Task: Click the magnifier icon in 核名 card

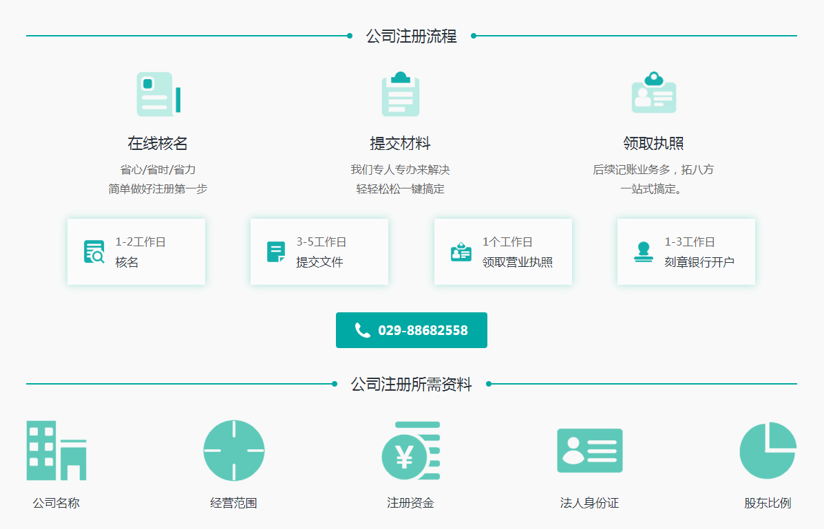Action: pos(94,252)
